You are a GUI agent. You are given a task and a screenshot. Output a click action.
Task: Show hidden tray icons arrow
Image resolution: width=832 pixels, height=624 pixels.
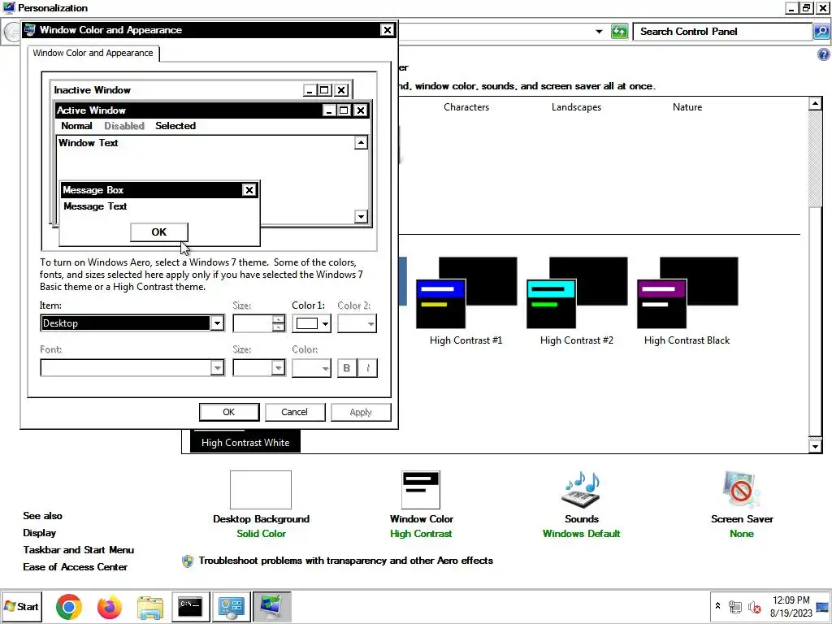coord(717,606)
